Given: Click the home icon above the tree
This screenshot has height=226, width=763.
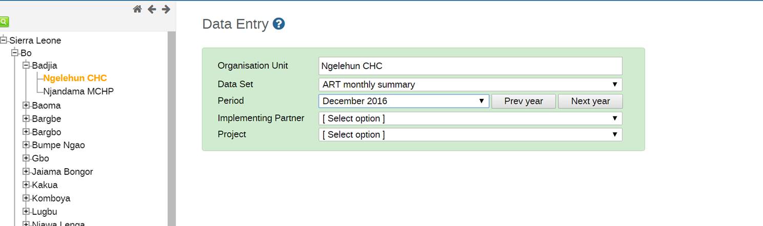Looking at the screenshot, I should (x=137, y=9).
